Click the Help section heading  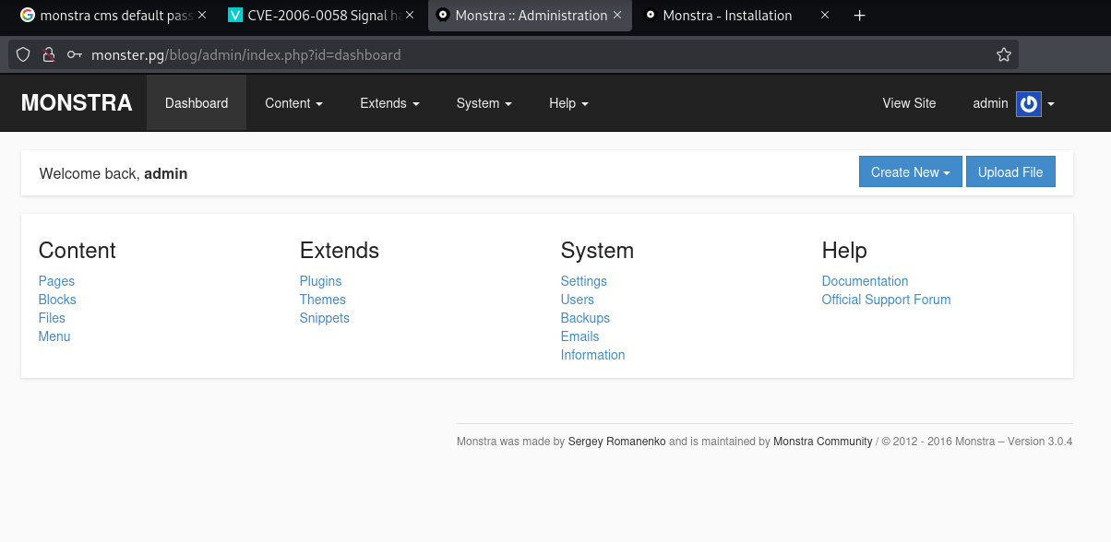[x=844, y=251]
